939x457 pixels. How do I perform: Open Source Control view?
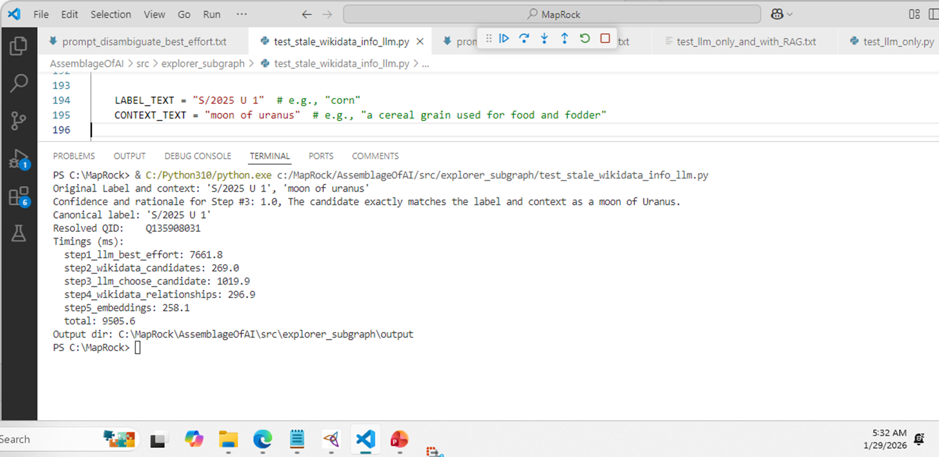point(18,120)
